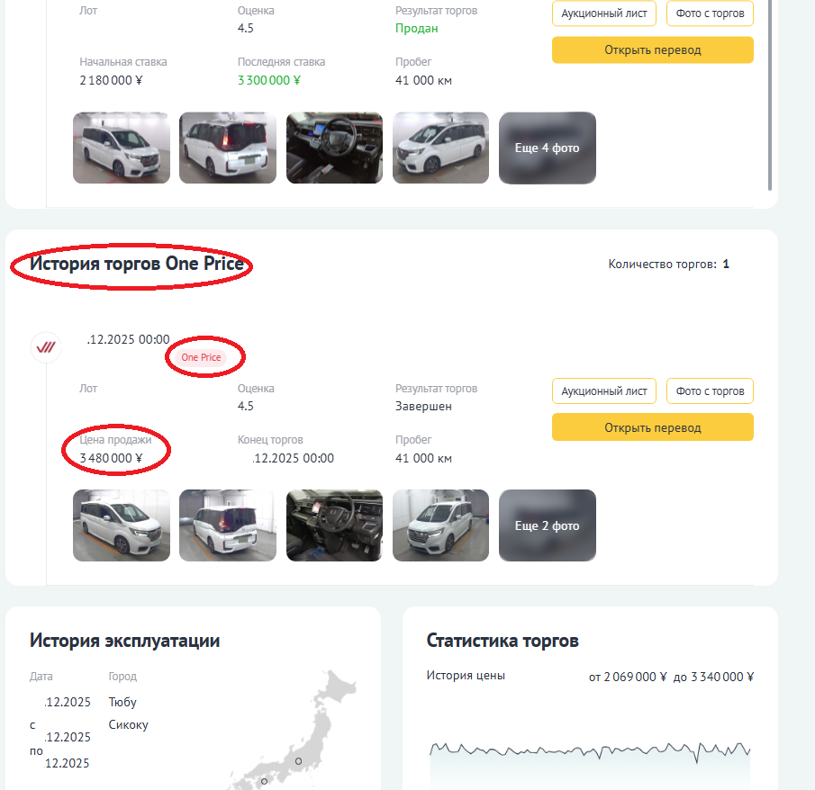815x790 pixels.
Task: View the interior dashboard photo in the top lot
Action: pyautogui.click(x=334, y=148)
